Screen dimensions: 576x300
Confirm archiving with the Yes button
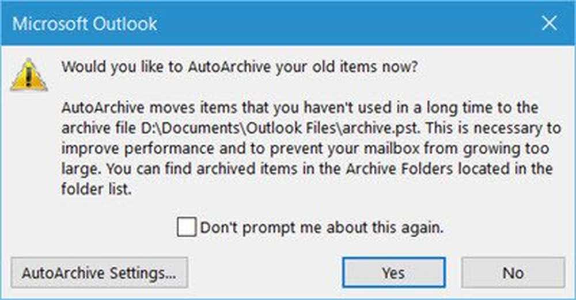[x=393, y=273]
